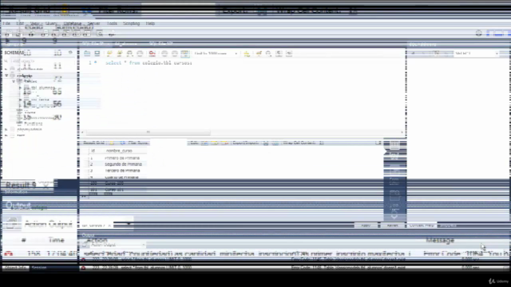Beautify query broom icon

pos(259,53)
